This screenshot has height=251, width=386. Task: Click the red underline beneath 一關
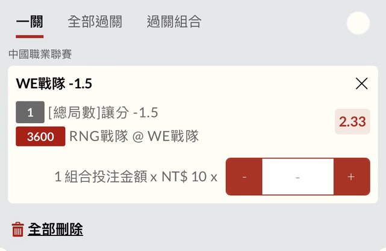click(x=30, y=36)
